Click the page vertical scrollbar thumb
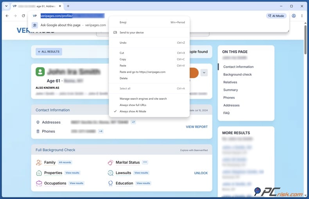309x199 pixels. coord(305,39)
